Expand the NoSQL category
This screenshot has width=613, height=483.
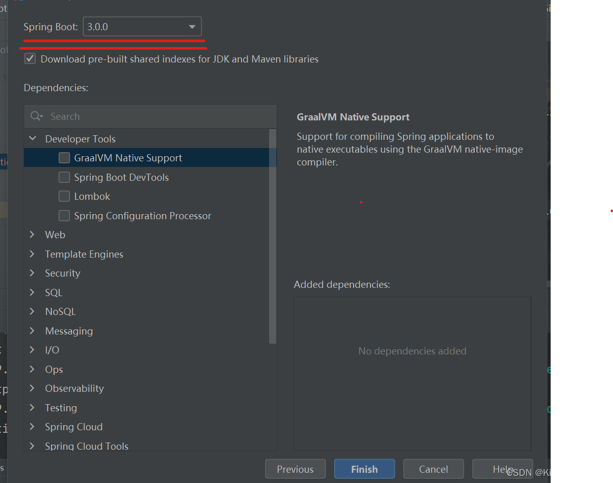coord(32,311)
